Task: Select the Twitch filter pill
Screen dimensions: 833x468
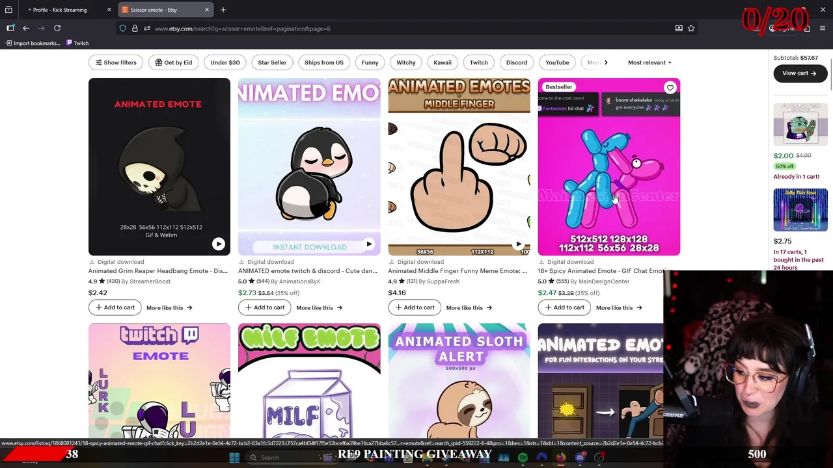Action: click(x=479, y=62)
